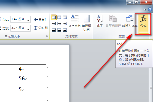Open Cell Margins (单元格边距)
The width and height of the screenshot is (153, 102).
[86, 23]
